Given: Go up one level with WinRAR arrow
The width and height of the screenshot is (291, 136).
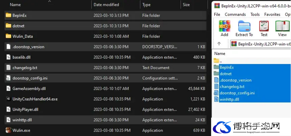Looking at the screenshot, I should 219,44.
